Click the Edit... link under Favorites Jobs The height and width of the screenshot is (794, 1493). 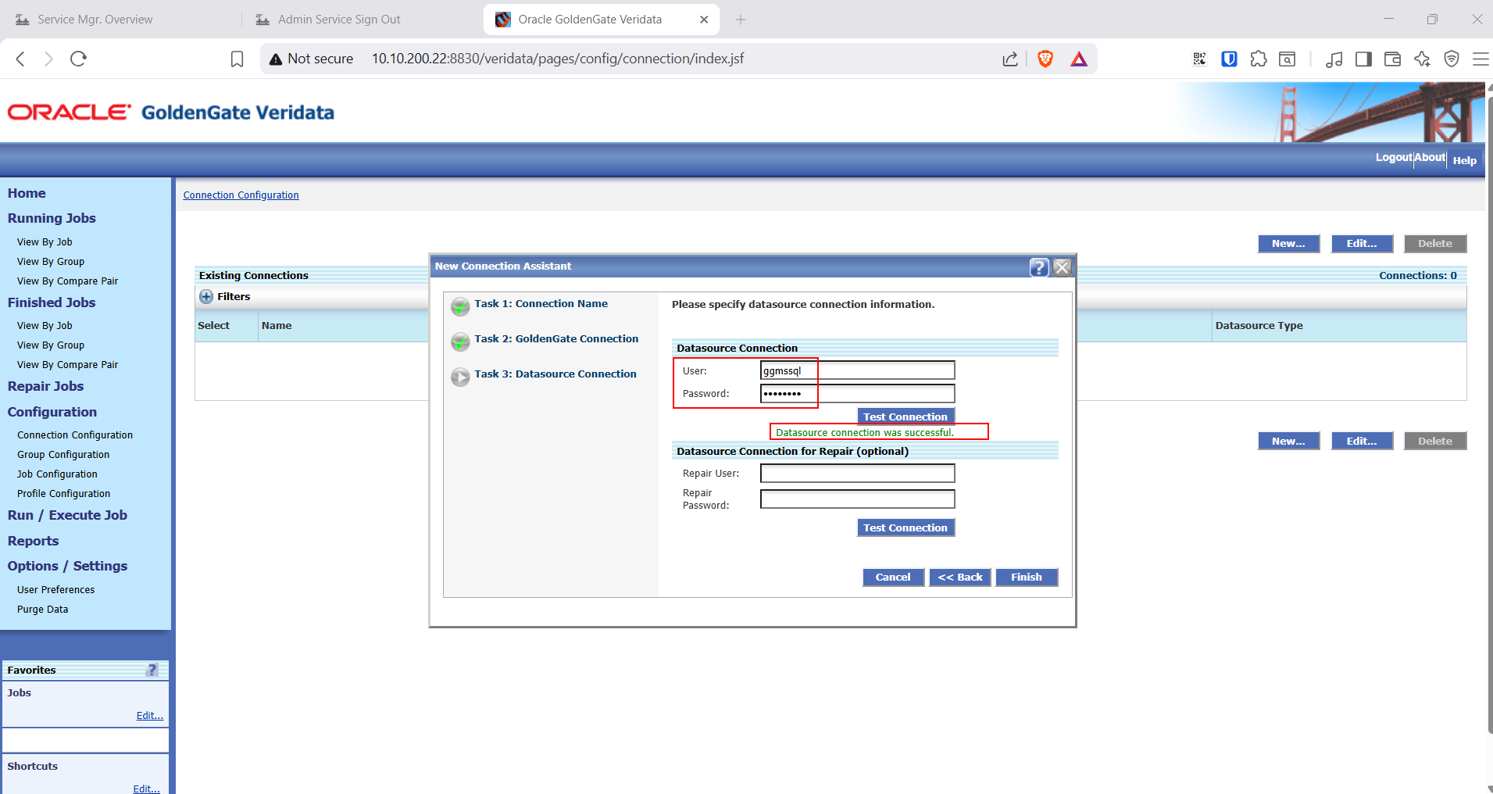coord(149,716)
